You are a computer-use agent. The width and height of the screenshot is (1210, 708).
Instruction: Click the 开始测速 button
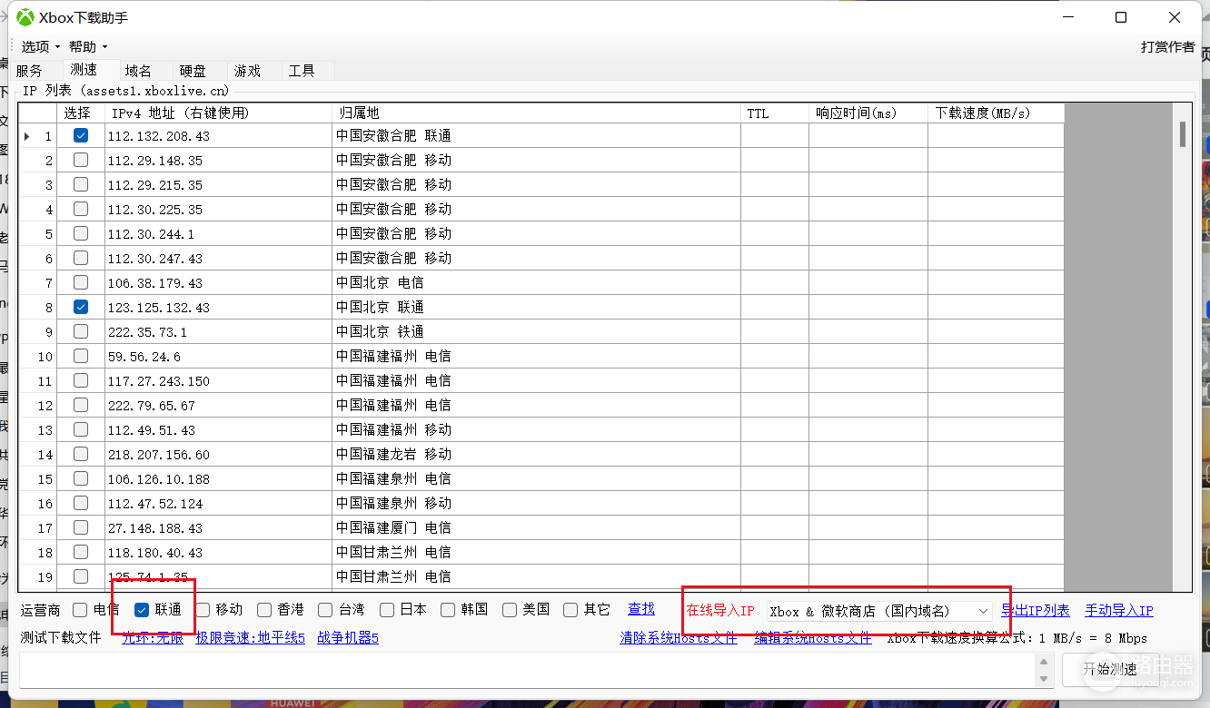pyautogui.click(x=1109, y=670)
